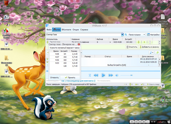Click the Принять button in track dialog
This screenshot has width=171, height=124.
coord(70,78)
